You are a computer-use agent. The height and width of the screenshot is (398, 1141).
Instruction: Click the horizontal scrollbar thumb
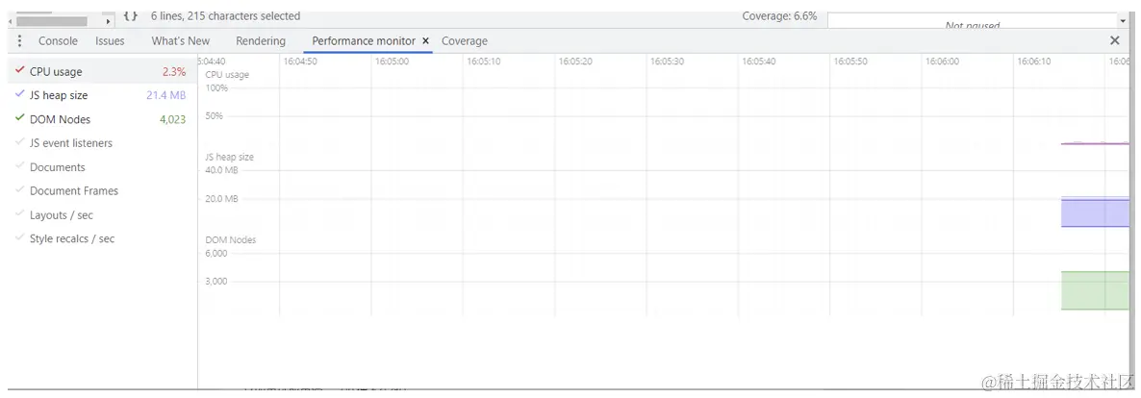pyautogui.click(x=52, y=21)
